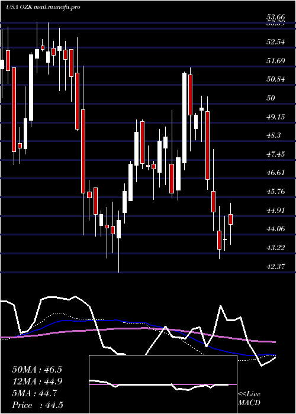Viewport: 296px width, 414px height.
Task: Click the '<<Live MACD' label
Action: pyautogui.click(x=249, y=399)
